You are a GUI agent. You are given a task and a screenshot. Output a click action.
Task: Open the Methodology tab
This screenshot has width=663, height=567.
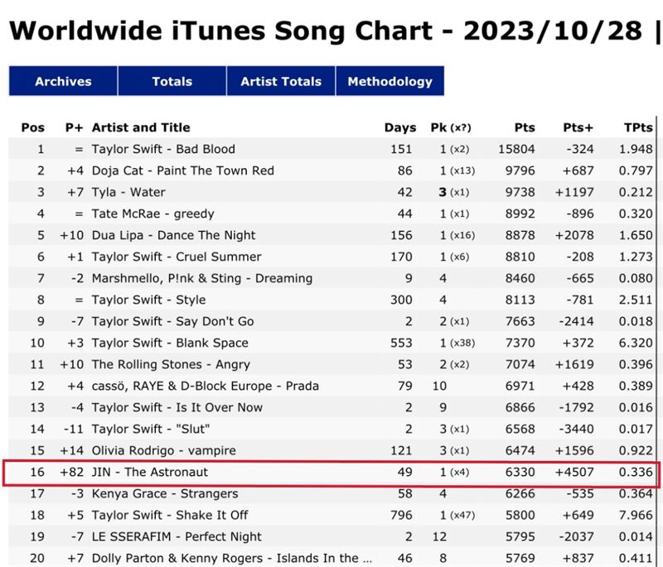point(390,81)
